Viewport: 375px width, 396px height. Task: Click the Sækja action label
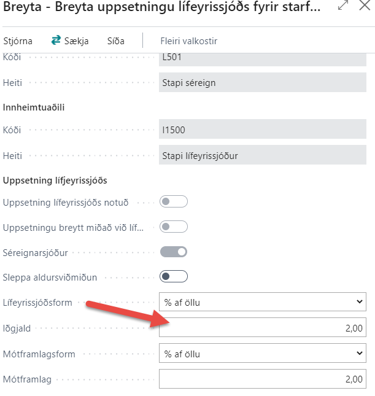(x=78, y=41)
